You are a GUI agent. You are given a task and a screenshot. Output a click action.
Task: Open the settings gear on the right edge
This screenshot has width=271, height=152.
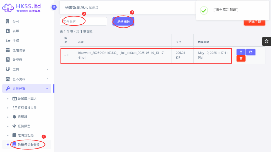(x=266, y=41)
